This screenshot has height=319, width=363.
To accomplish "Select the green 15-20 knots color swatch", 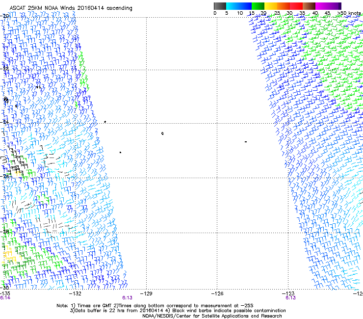I will [258, 6].
